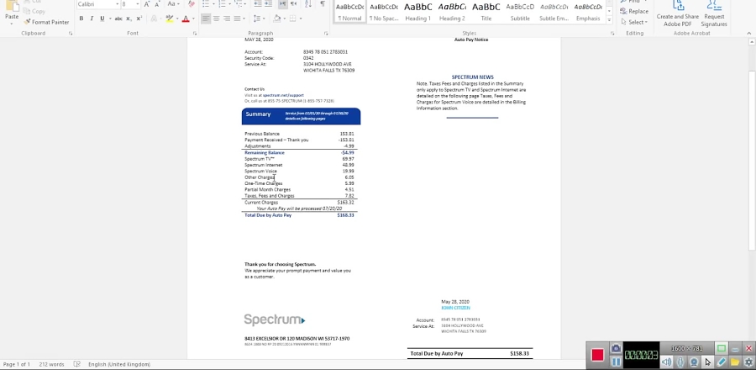Decrease font size with Shrink Font
Image resolution: width=756 pixels, height=370 pixels.
tap(157, 4)
